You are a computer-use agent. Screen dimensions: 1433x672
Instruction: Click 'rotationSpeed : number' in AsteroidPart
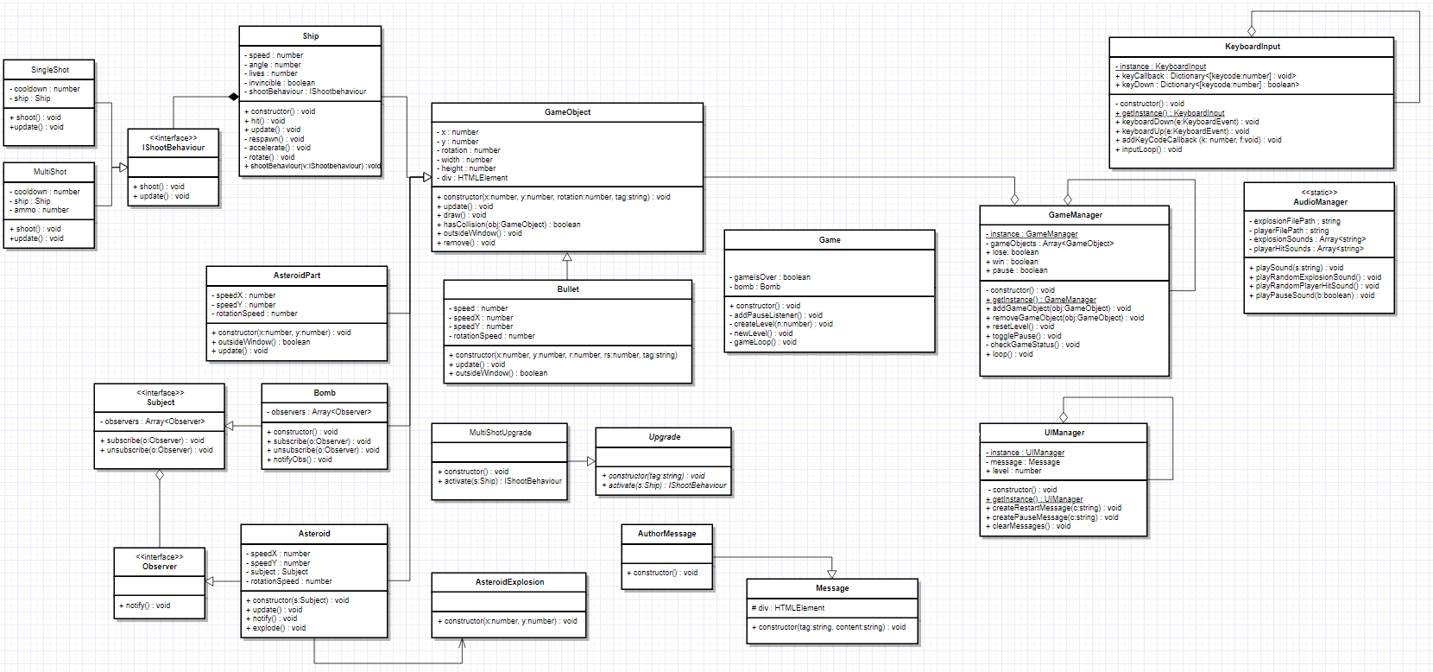tap(255, 314)
